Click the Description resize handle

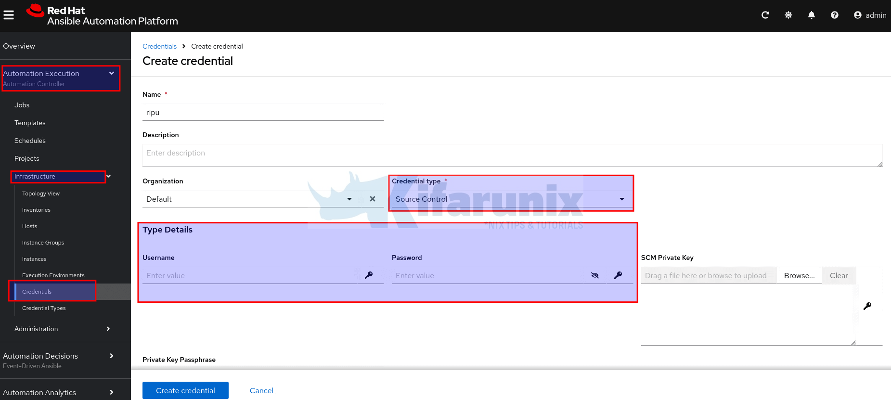pyautogui.click(x=879, y=164)
